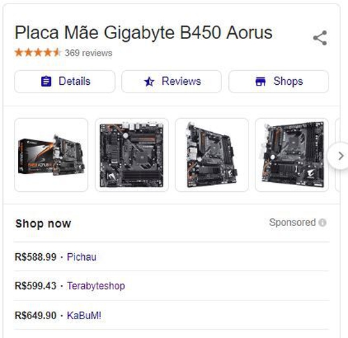348x338 pixels.
Task: Go to the Terabyteshop store link
Action: pyautogui.click(x=96, y=286)
